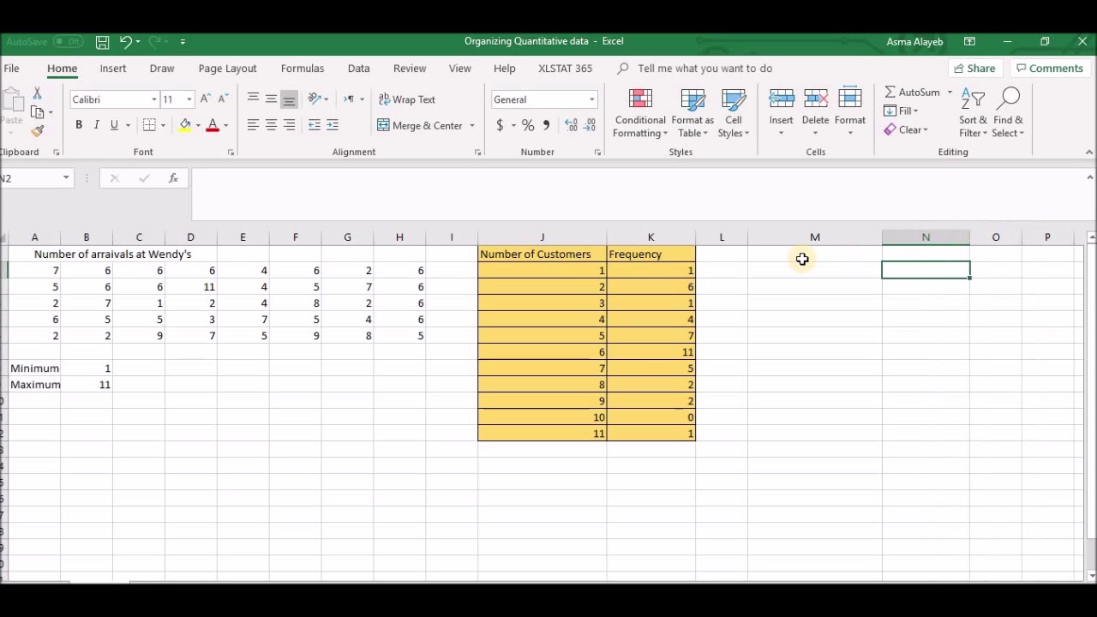Click the Asma Alayeb account name
Viewport: 1097px width, 617px height.
pos(914,41)
